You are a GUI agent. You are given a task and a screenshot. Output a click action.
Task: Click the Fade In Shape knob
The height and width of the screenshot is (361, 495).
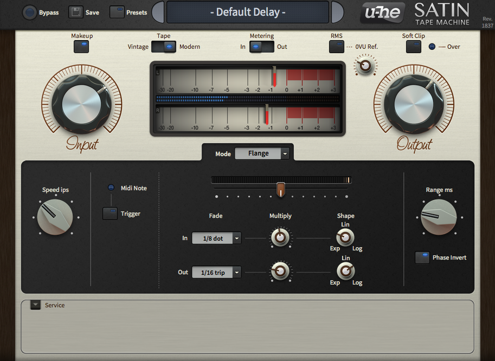(345, 237)
